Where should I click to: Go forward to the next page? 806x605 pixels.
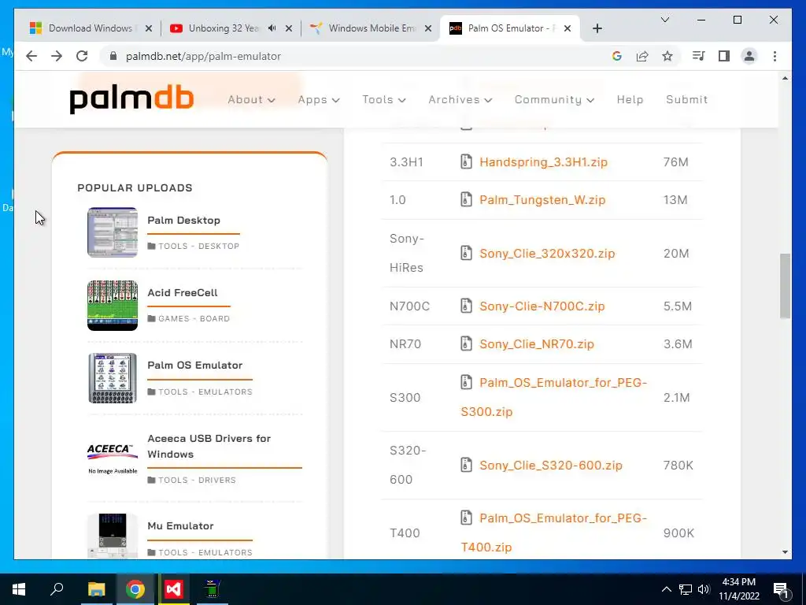click(57, 56)
